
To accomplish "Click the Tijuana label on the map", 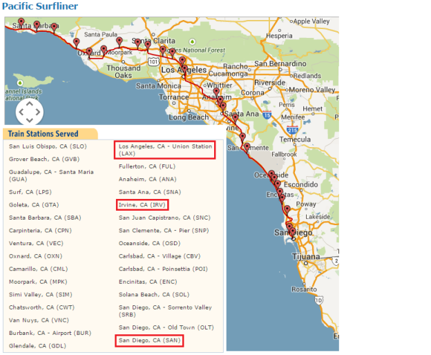I will (306, 256).
